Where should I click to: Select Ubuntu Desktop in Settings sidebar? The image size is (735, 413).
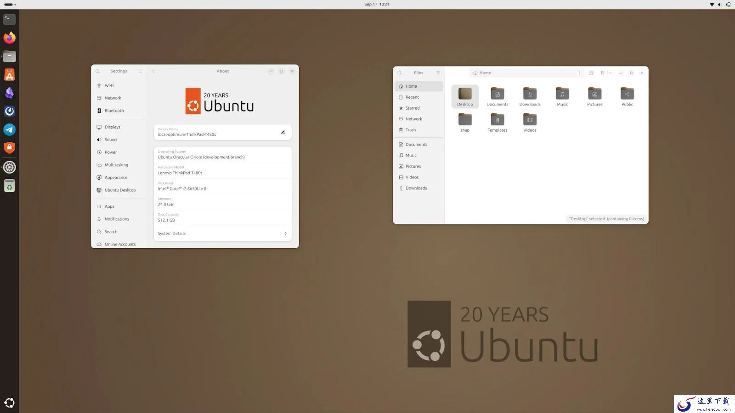pos(119,190)
